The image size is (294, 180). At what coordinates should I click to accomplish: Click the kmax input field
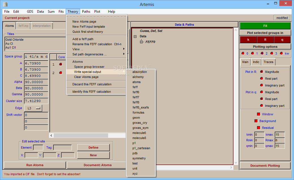click(x=280, y=135)
